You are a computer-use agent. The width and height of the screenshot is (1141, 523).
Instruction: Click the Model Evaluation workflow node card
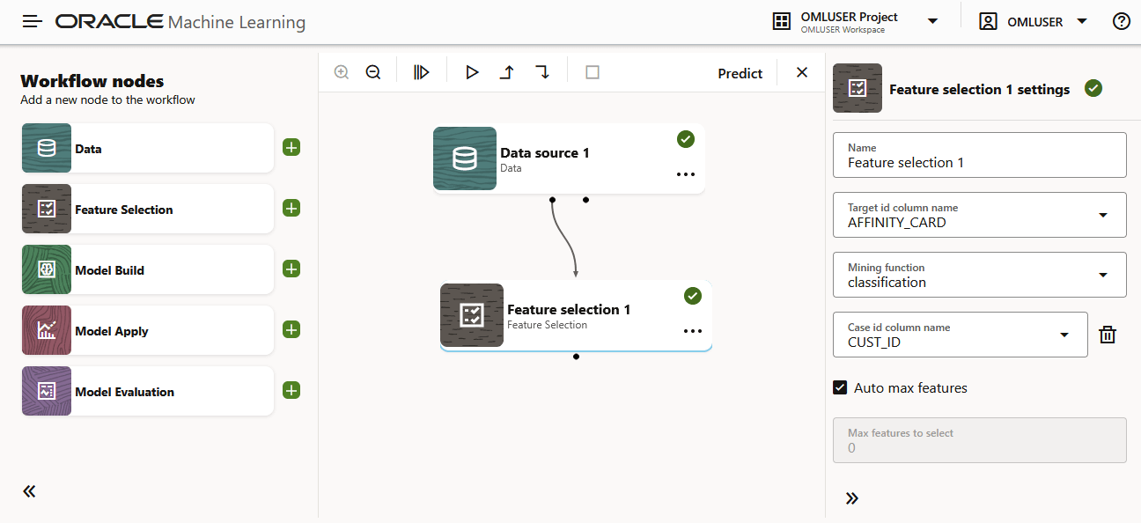point(148,391)
